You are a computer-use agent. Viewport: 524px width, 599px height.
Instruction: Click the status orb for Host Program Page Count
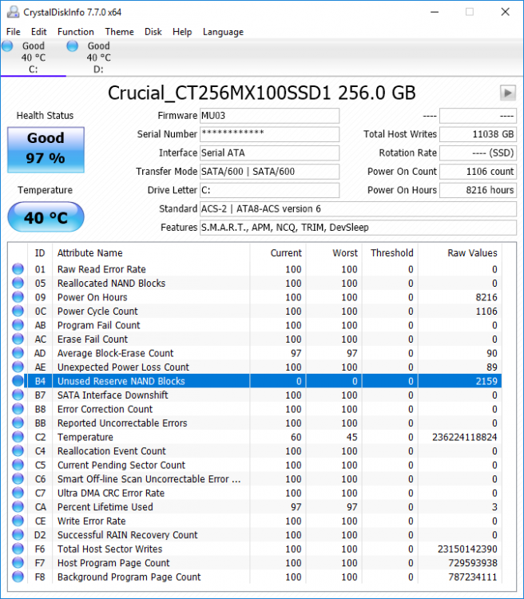tap(18, 563)
